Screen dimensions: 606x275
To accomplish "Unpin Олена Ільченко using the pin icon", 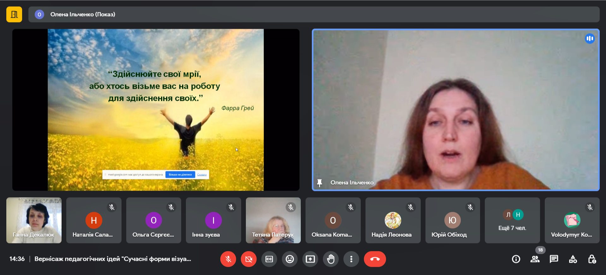I will [x=319, y=183].
